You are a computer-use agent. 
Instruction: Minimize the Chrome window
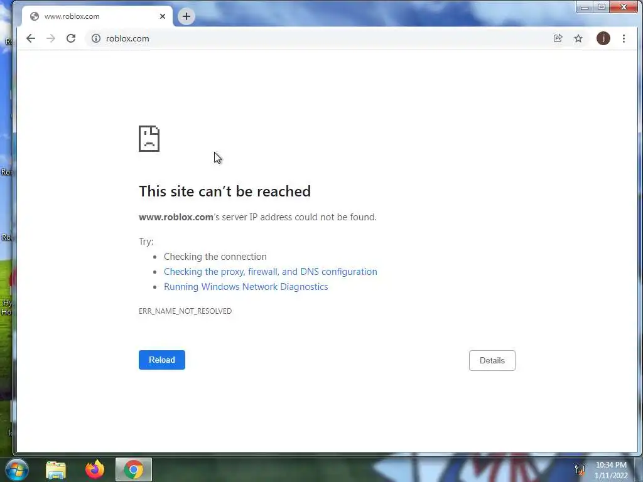585,7
